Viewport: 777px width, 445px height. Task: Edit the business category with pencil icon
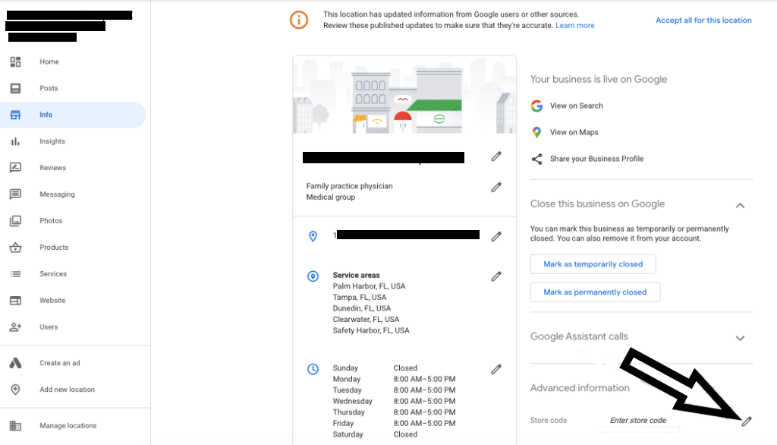coord(496,187)
